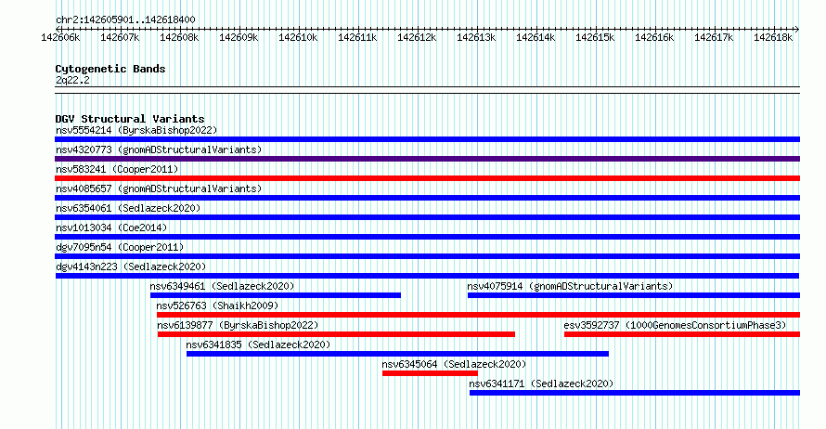Select the 2q22.2 band label
The height and width of the screenshot is (429, 826).
(72, 80)
